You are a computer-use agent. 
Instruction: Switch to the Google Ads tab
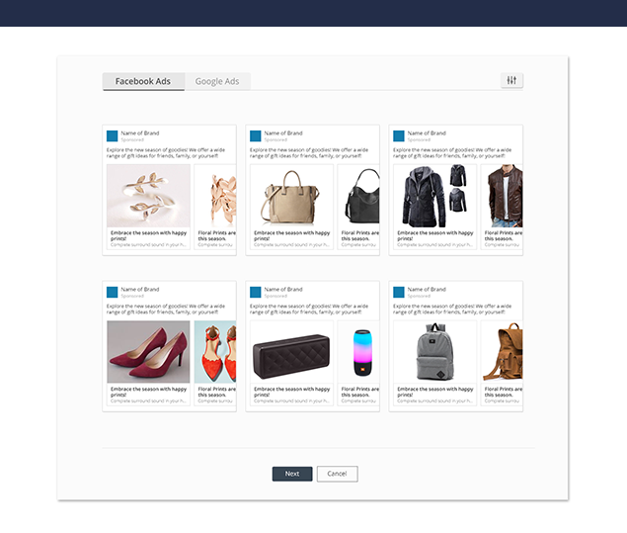pyautogui.click(x=217, y=81)
